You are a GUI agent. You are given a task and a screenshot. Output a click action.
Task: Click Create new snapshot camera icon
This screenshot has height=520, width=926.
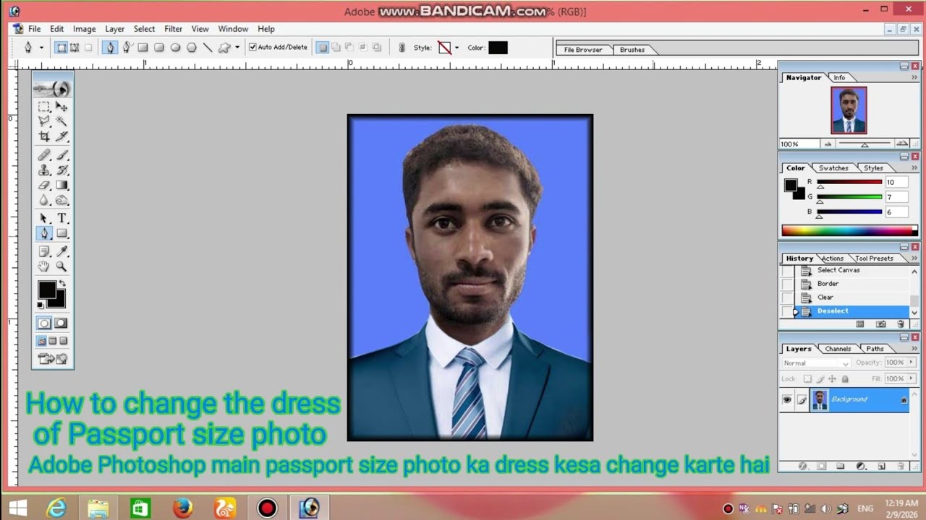(881, 324)
